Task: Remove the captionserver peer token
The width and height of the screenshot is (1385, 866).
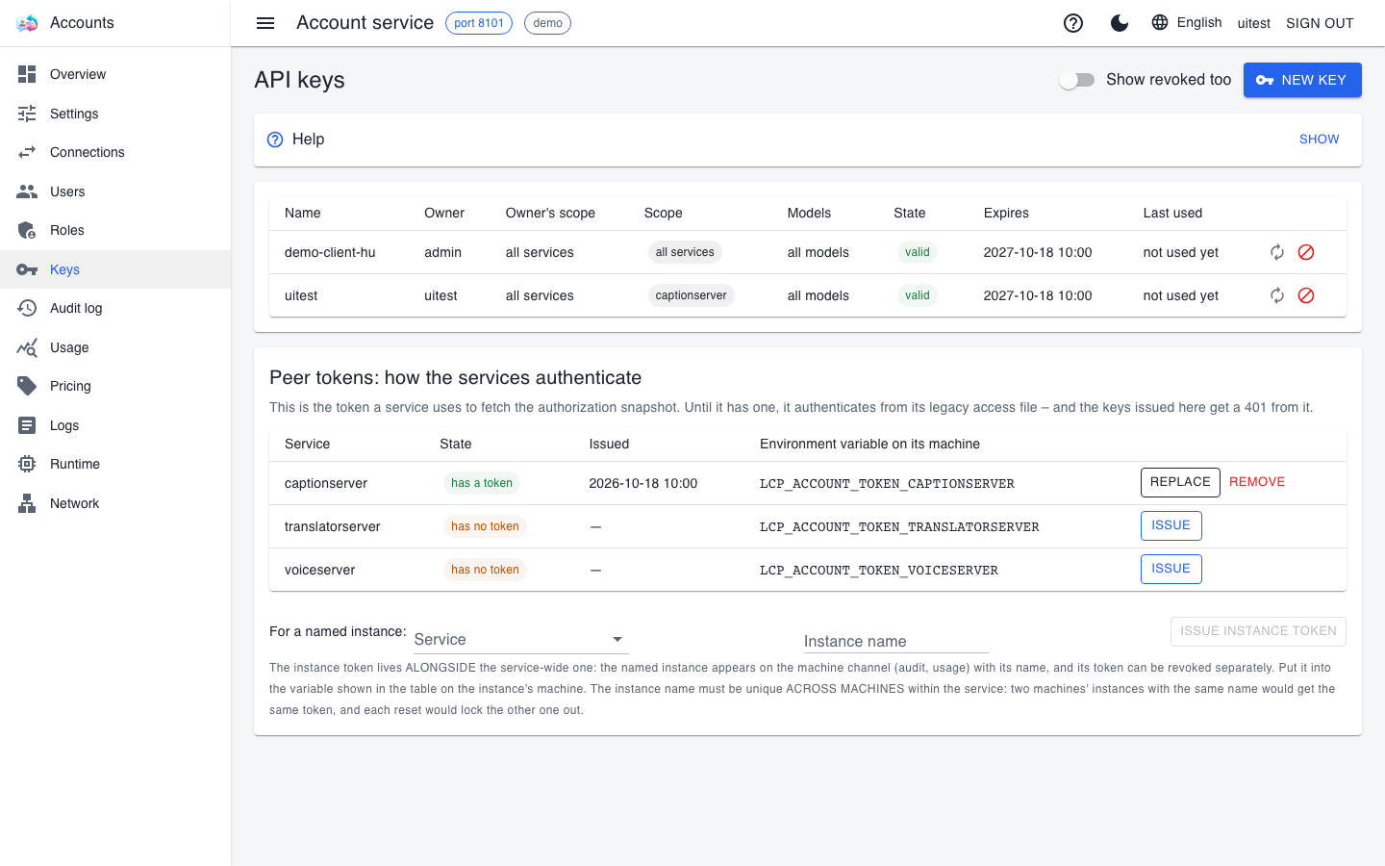Action: [x=1257, y=482]
